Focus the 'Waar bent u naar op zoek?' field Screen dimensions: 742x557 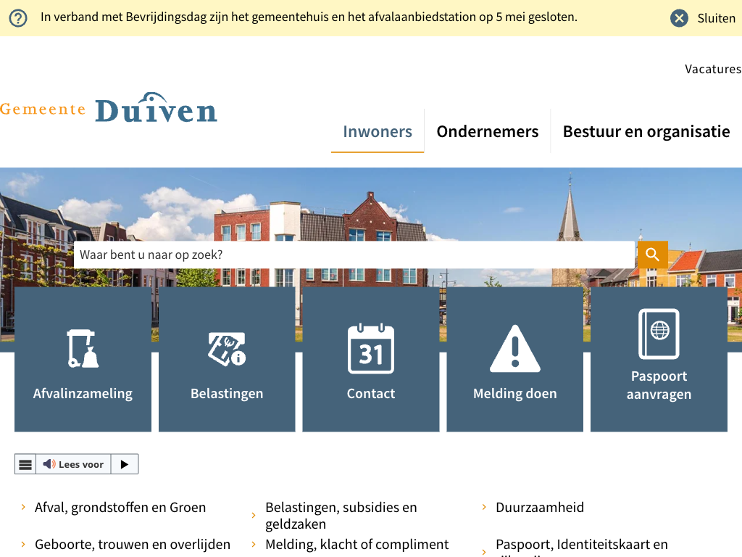[354, 255]
